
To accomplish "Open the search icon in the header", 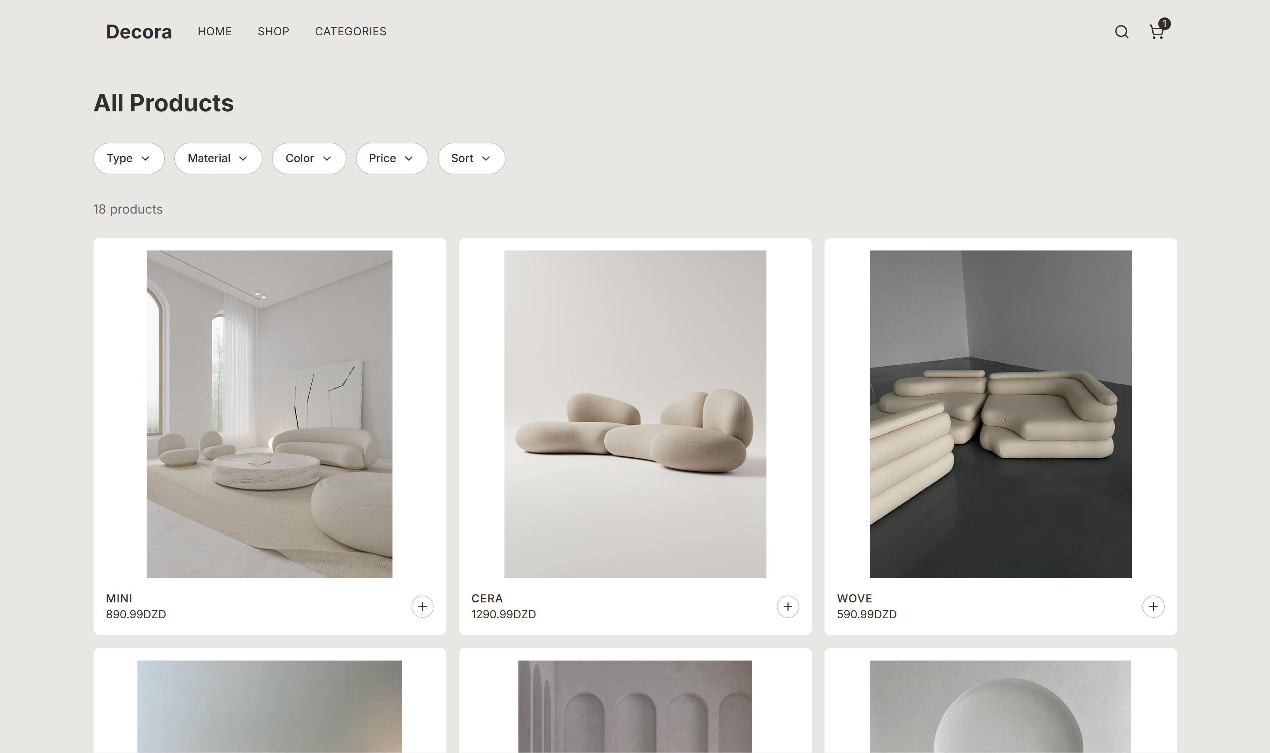I will tap(1121, 32).
